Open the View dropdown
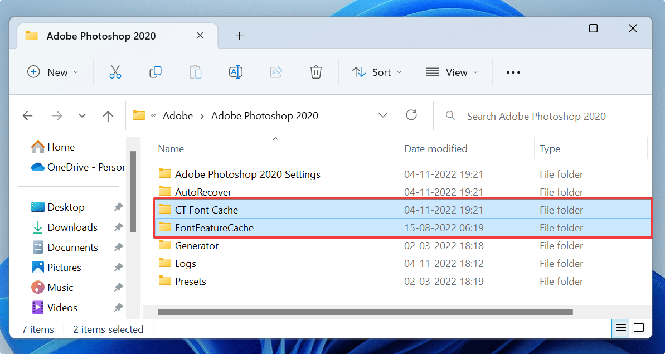 pyautogui.click(x=452, y=72)
